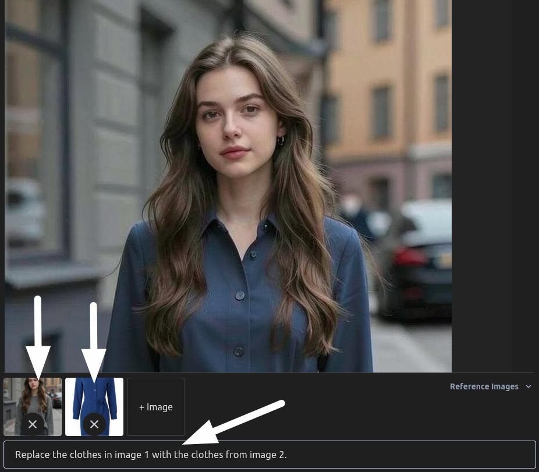Click the X icon on the blue dress thumbnail

[94, 424]
